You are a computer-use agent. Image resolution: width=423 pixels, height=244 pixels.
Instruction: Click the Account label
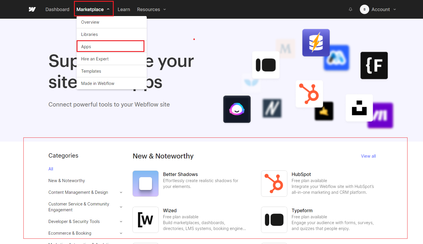coord(381,9)
